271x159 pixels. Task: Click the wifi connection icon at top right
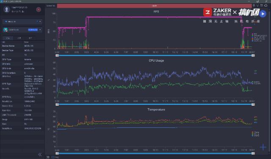coord(254,5)
